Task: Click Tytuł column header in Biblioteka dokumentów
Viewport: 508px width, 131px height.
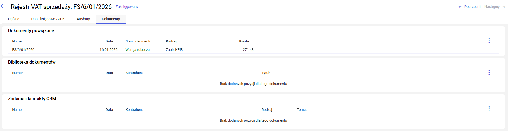Action: [265, 73]
